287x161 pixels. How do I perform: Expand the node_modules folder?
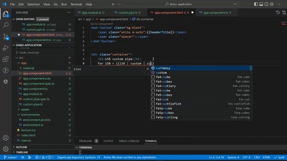coord(17,53)
